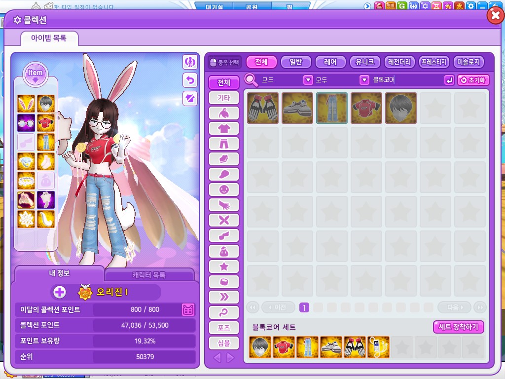Click the take-off clothes icon beside the avatar
Image resolution: width=505 pixels, height=379 pixels.
point(190,98)
